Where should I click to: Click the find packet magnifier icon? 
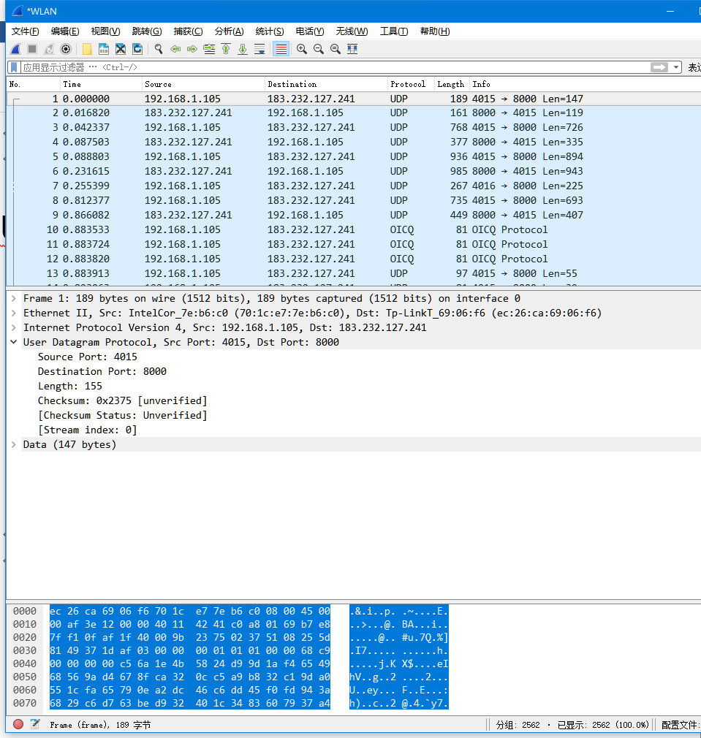pyautogui.click(x=158, y=49)
